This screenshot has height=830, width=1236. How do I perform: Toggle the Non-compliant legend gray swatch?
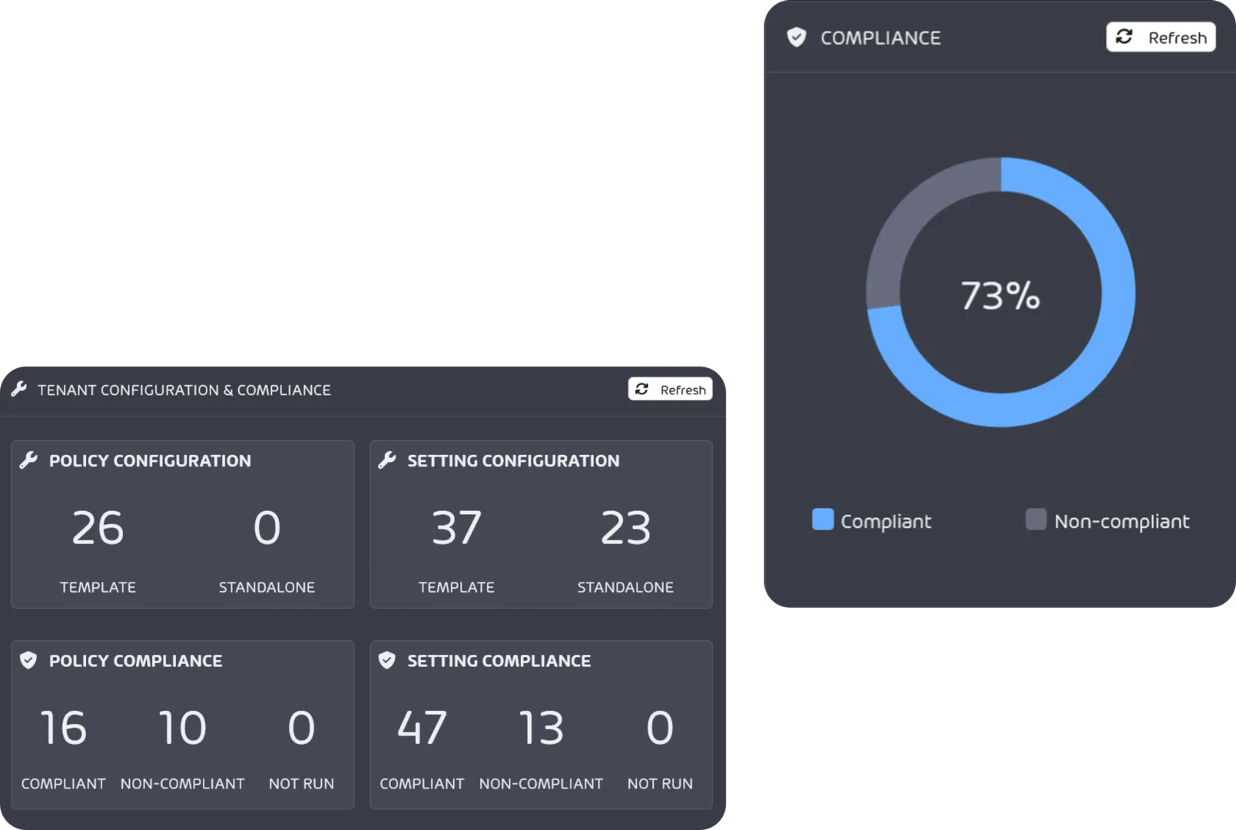(x=1036, y=520)
